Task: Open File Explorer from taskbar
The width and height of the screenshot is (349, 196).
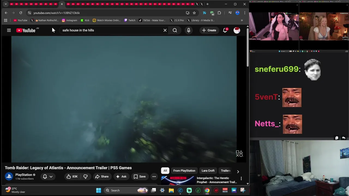Action: coord(171,190)
